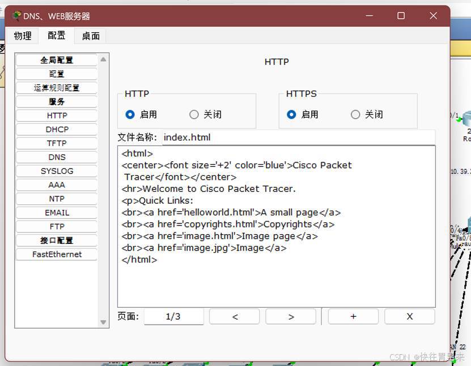This screenshot has height=366, width=471.
Task: Add a new page with + button
Action: coord(353,317)
